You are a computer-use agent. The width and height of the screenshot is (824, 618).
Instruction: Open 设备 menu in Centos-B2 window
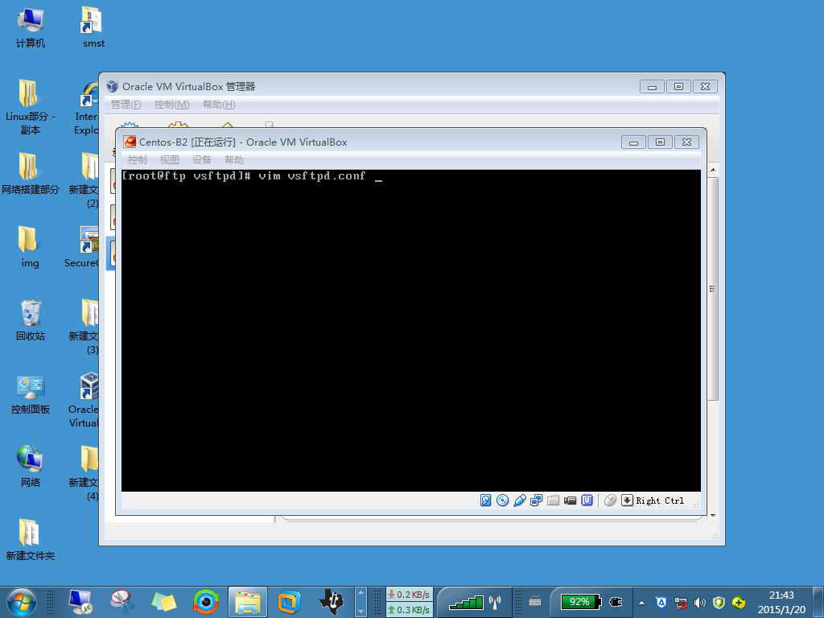click(201, 160)
